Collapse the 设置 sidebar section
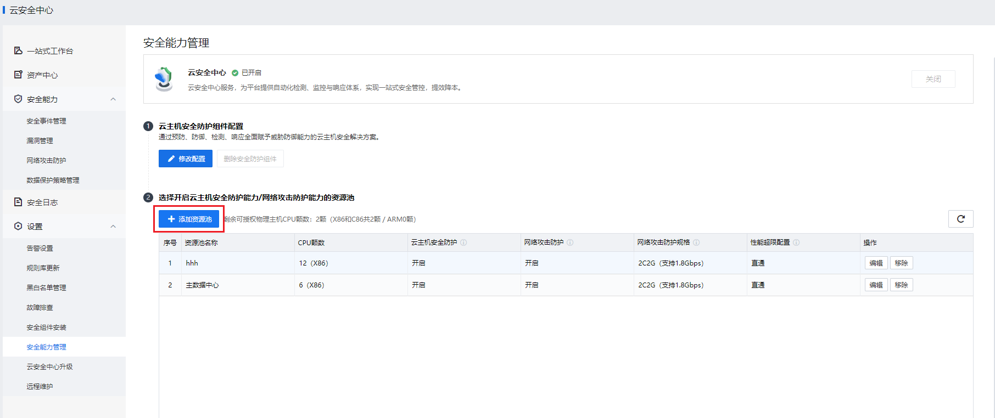The width and height of the screenshot is (995, 418). click(x=113, y=227)
